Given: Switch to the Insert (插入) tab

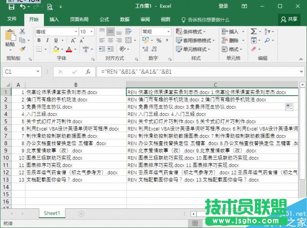Looking at the screenshot, I should pyautogui.click(x=54, y=19).
